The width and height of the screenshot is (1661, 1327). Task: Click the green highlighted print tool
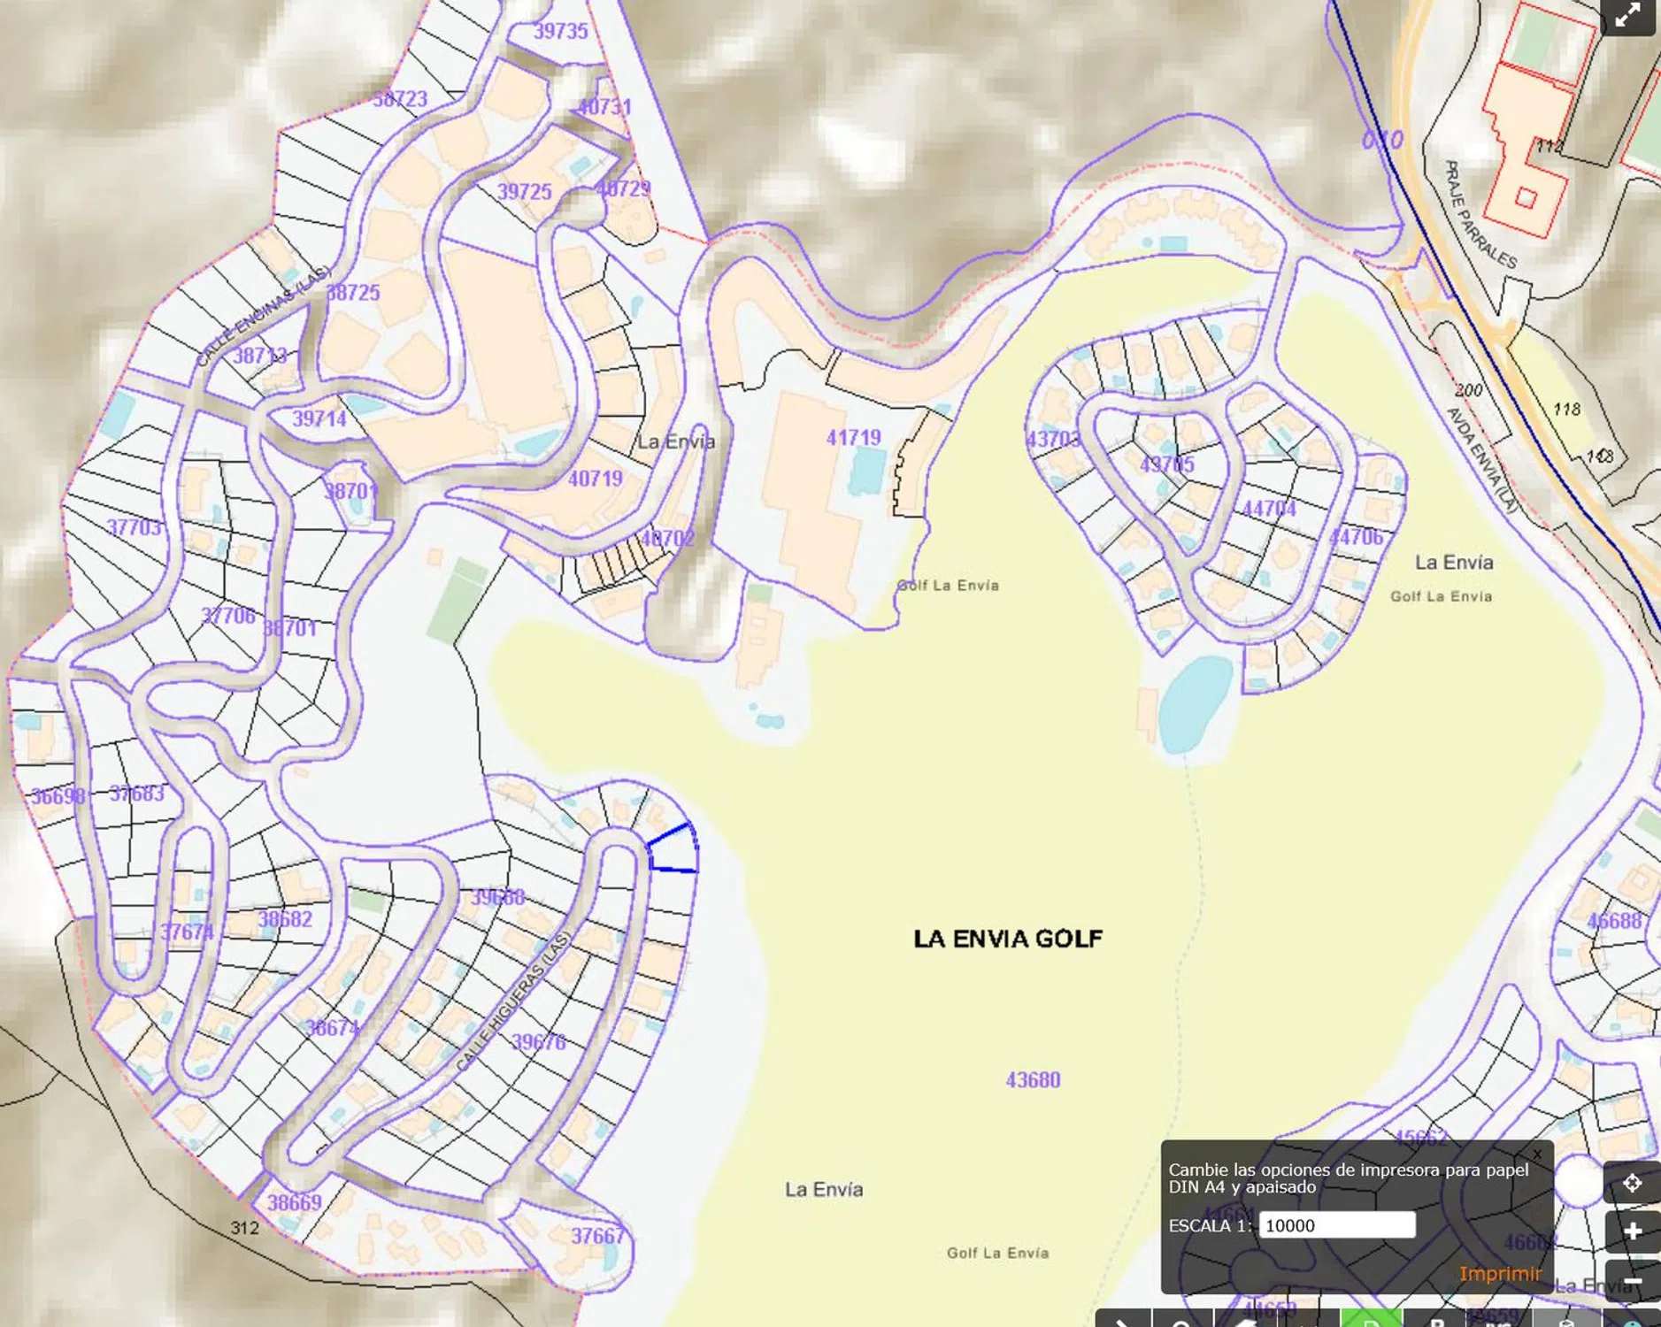coord(1370,1319)
